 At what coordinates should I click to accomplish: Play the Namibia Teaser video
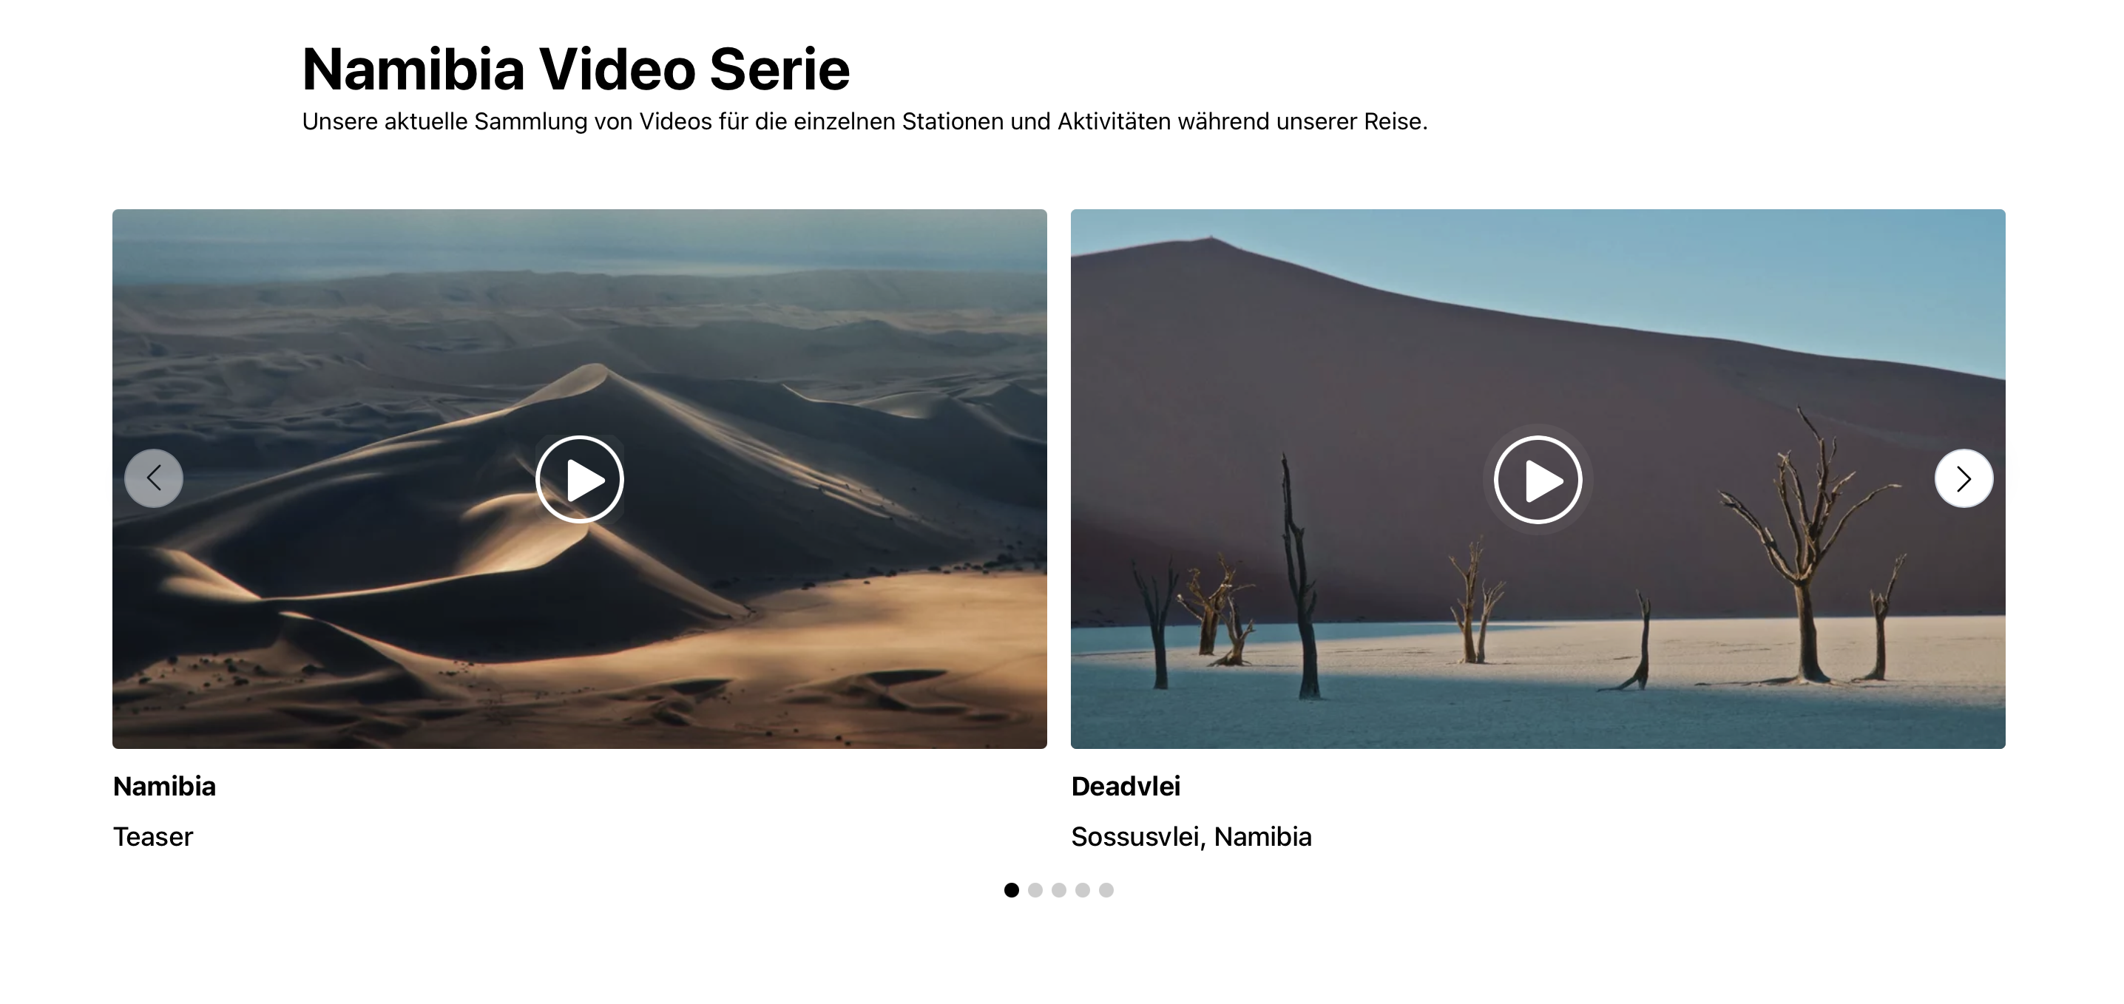click(580, 479)
